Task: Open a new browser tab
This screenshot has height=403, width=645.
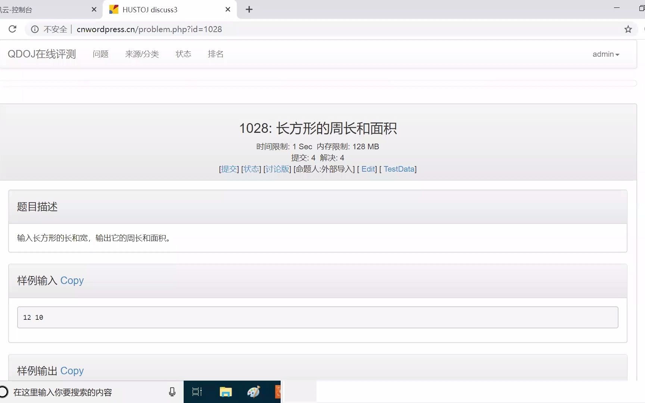Action: (x=249, y=10)
